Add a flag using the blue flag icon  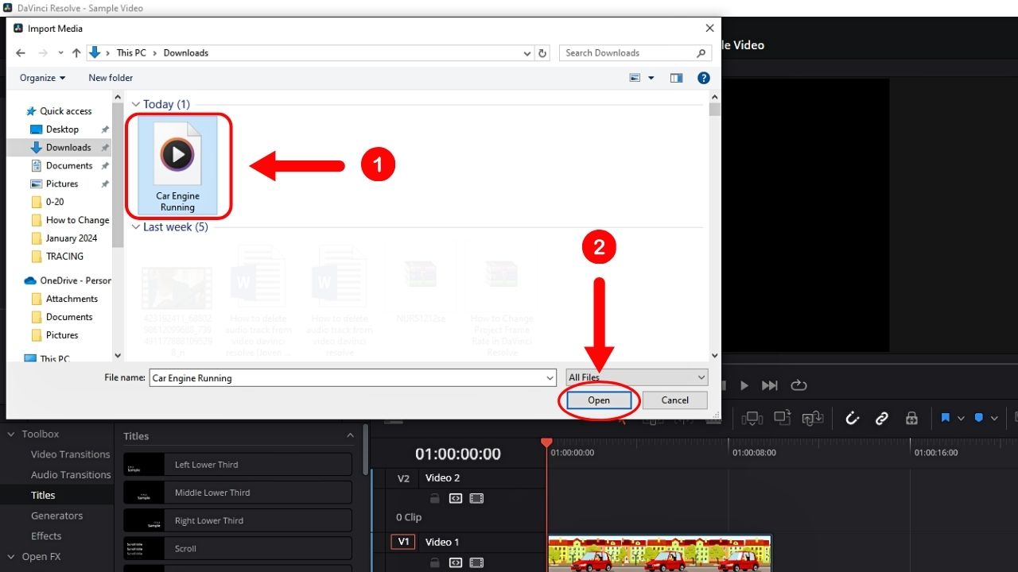click(946, 418)
